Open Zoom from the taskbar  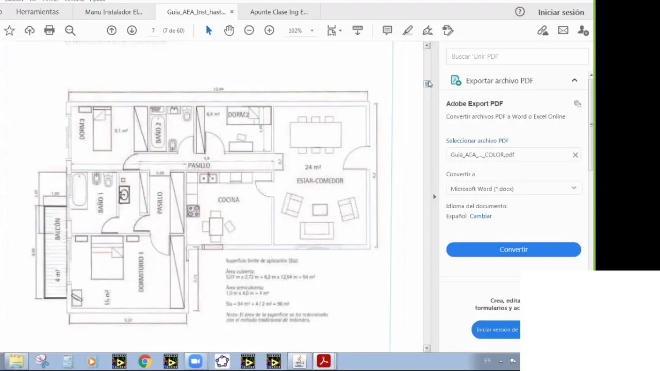point(195,361)
